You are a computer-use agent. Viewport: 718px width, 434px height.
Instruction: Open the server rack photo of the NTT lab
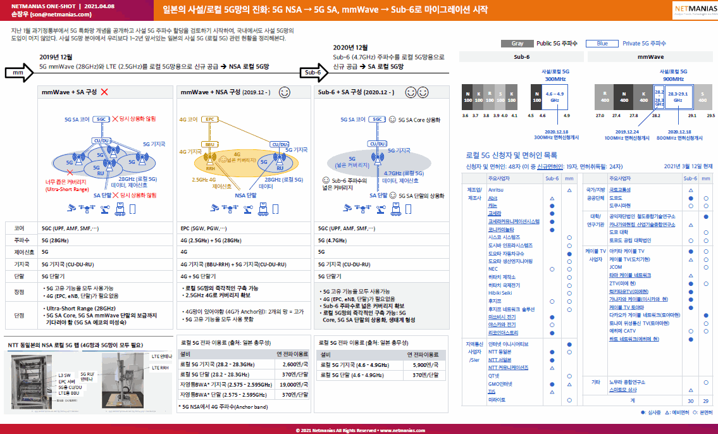coord(32,382)
